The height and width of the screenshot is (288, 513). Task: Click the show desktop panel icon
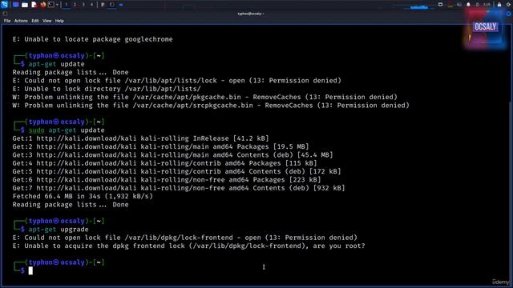15,5
